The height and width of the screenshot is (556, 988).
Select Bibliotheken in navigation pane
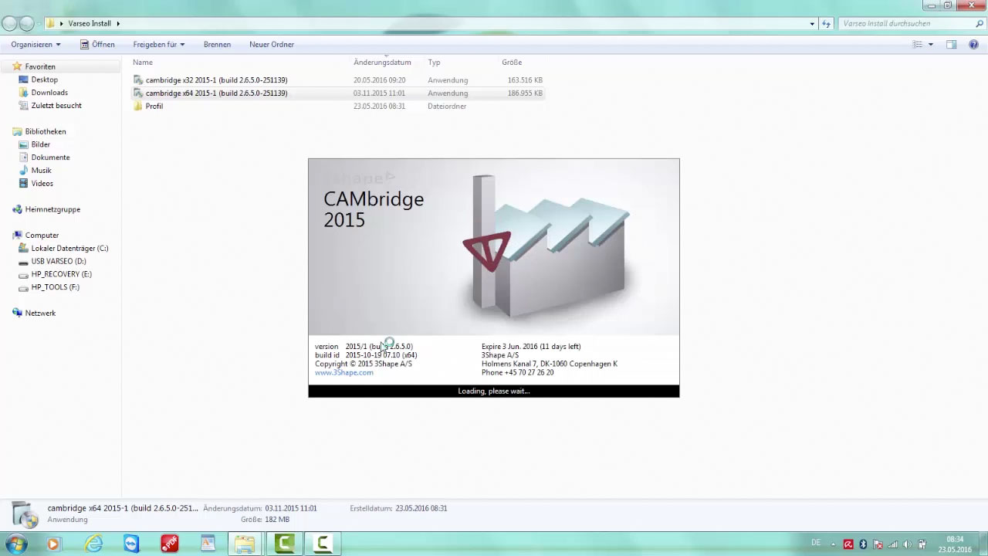tap(46, 132)
